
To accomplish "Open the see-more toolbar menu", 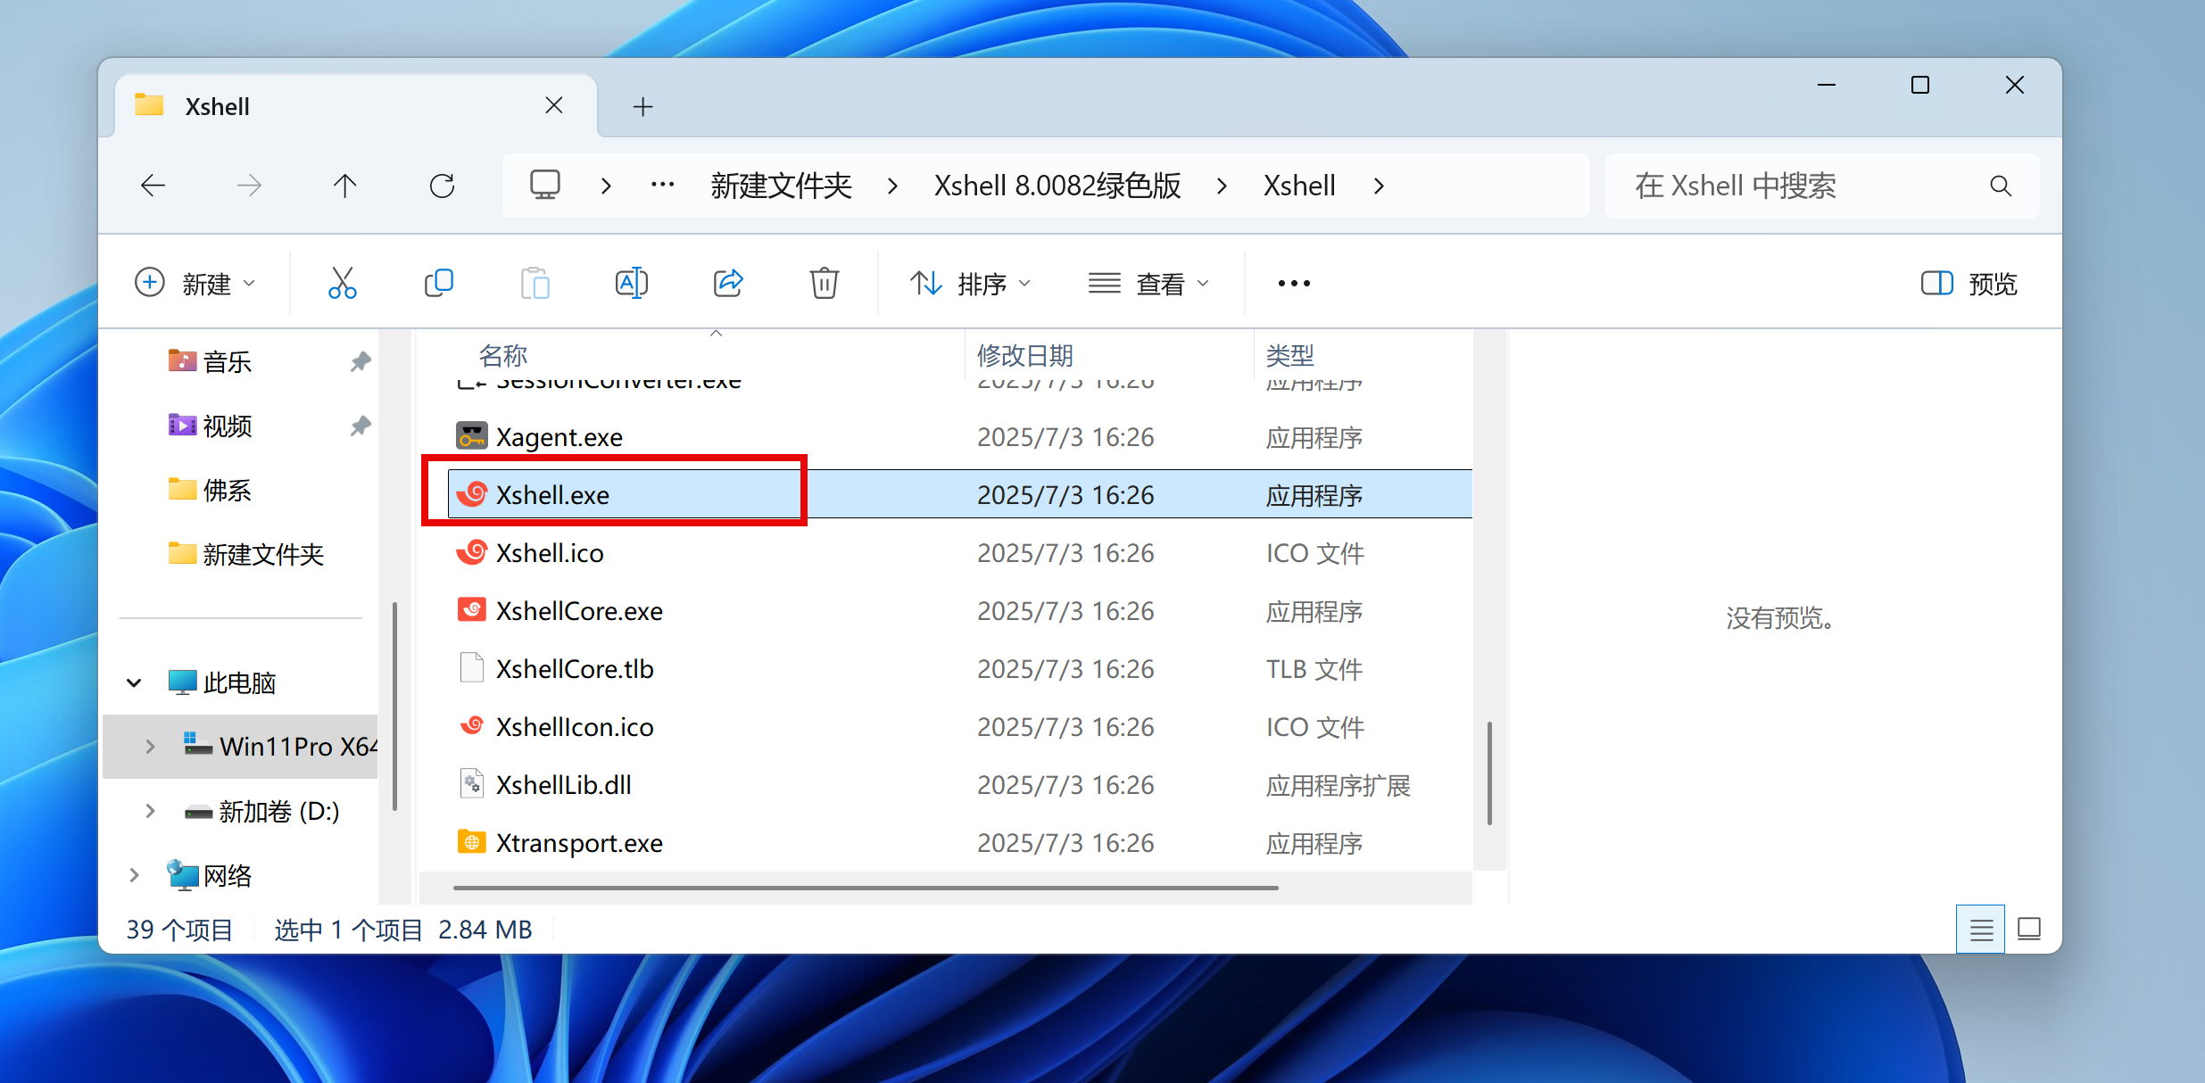I will (x=1293, y=284).
